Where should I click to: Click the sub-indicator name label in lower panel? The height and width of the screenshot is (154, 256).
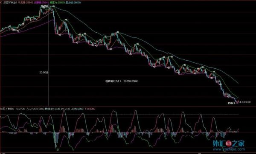[x=7, y=109]
